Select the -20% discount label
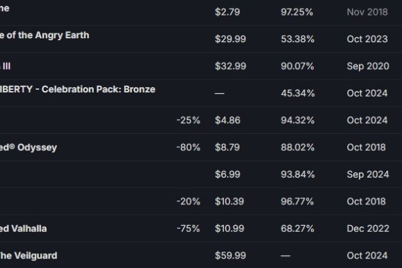Image resolution: width=402 pixels, height=268 pixels. (x=188, y=202)
